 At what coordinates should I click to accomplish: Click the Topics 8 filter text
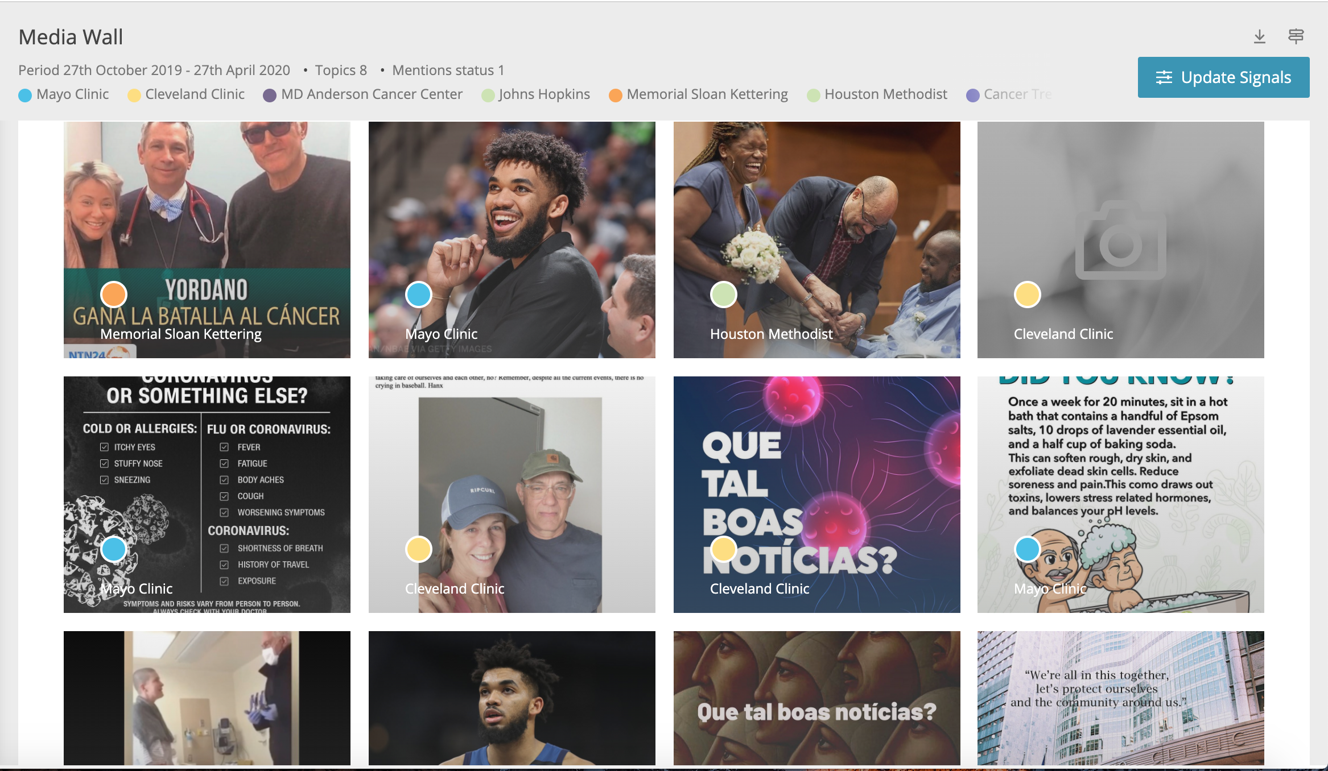coord(341,71)
